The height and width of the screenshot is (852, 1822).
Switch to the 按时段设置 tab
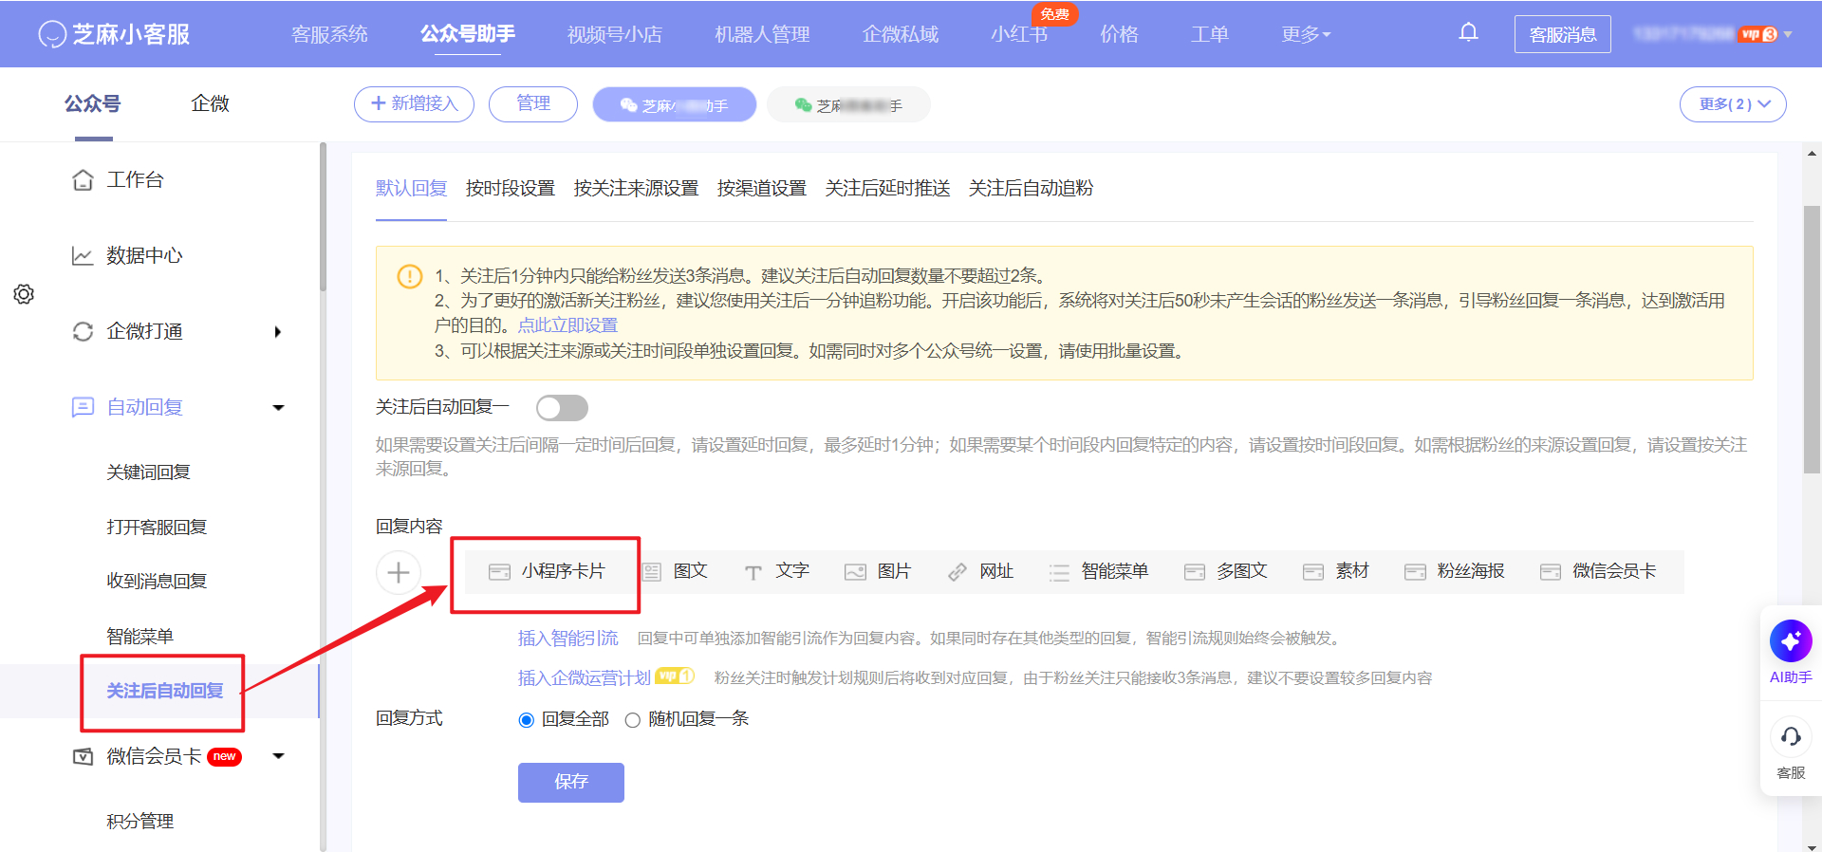tap(511, 188)
